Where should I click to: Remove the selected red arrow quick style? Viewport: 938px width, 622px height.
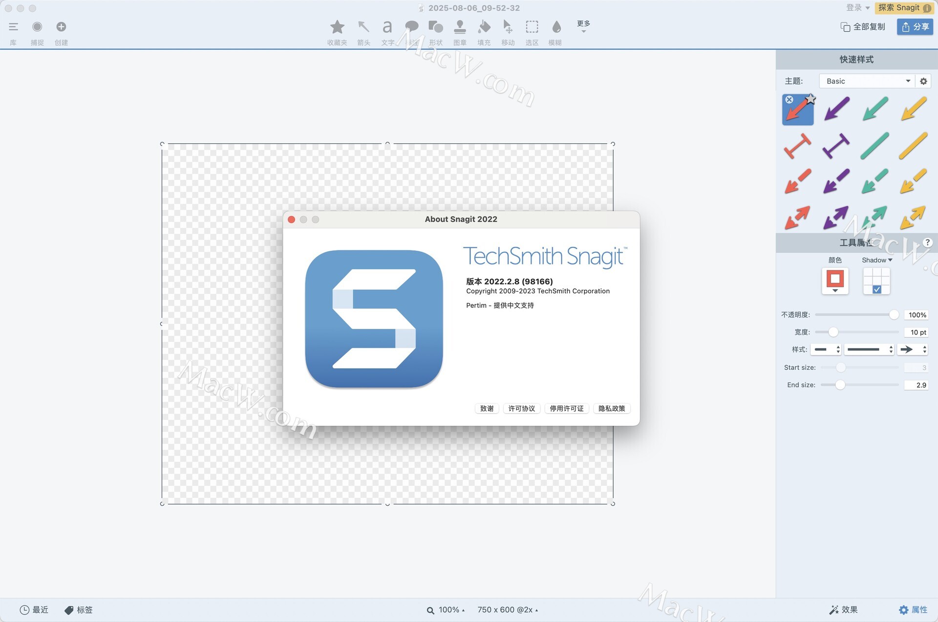tap(789, 100)
